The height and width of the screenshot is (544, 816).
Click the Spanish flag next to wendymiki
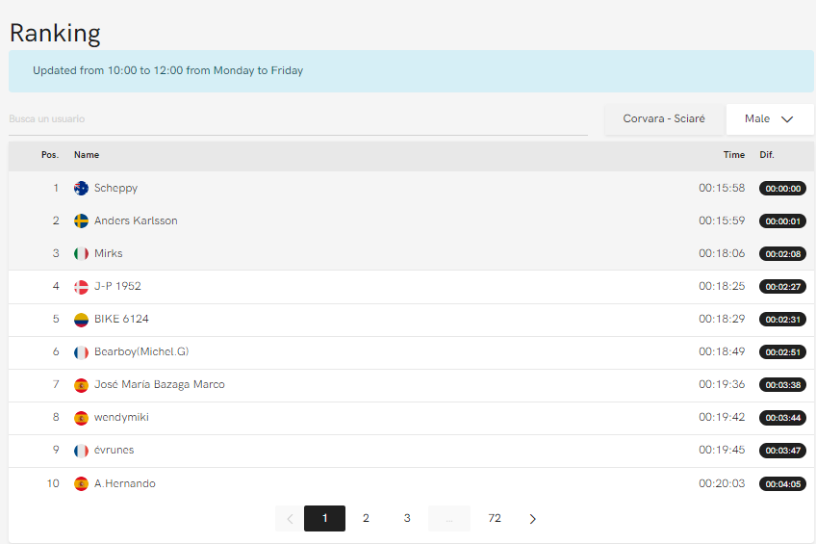pyautogui.click(x=81, y=418)
